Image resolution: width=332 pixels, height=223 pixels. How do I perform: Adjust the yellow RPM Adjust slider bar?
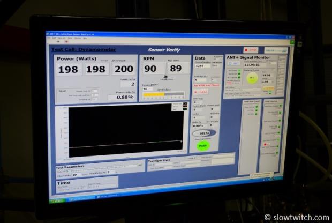pyautogui.click(x=155, y=94)
